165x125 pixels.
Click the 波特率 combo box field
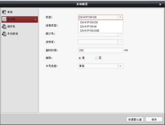pos(100,42)
